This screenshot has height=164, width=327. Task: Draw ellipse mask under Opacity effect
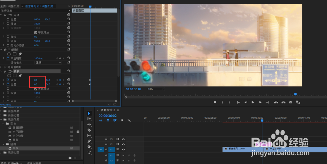(9, 54)
